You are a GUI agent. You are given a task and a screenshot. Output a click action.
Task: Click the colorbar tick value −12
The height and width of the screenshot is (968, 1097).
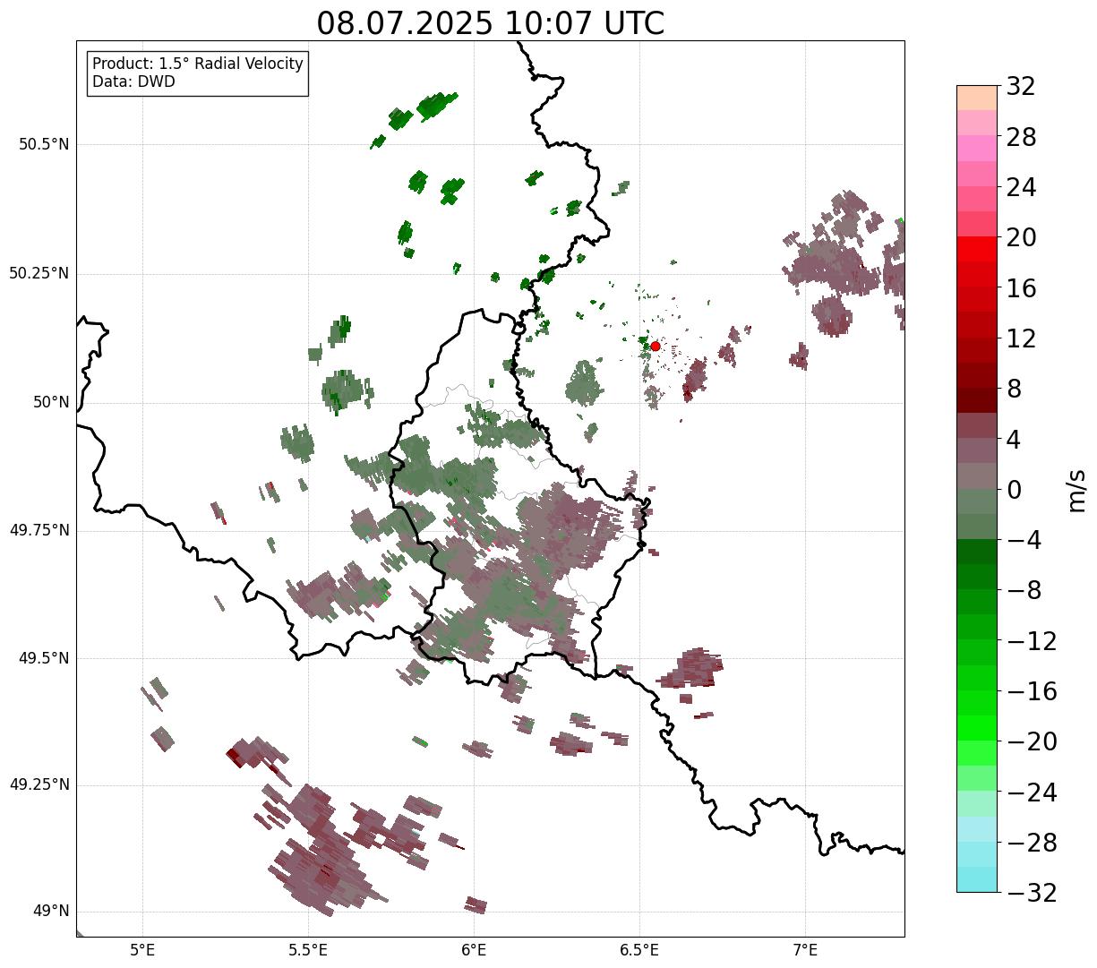[x=1031, y=641]
